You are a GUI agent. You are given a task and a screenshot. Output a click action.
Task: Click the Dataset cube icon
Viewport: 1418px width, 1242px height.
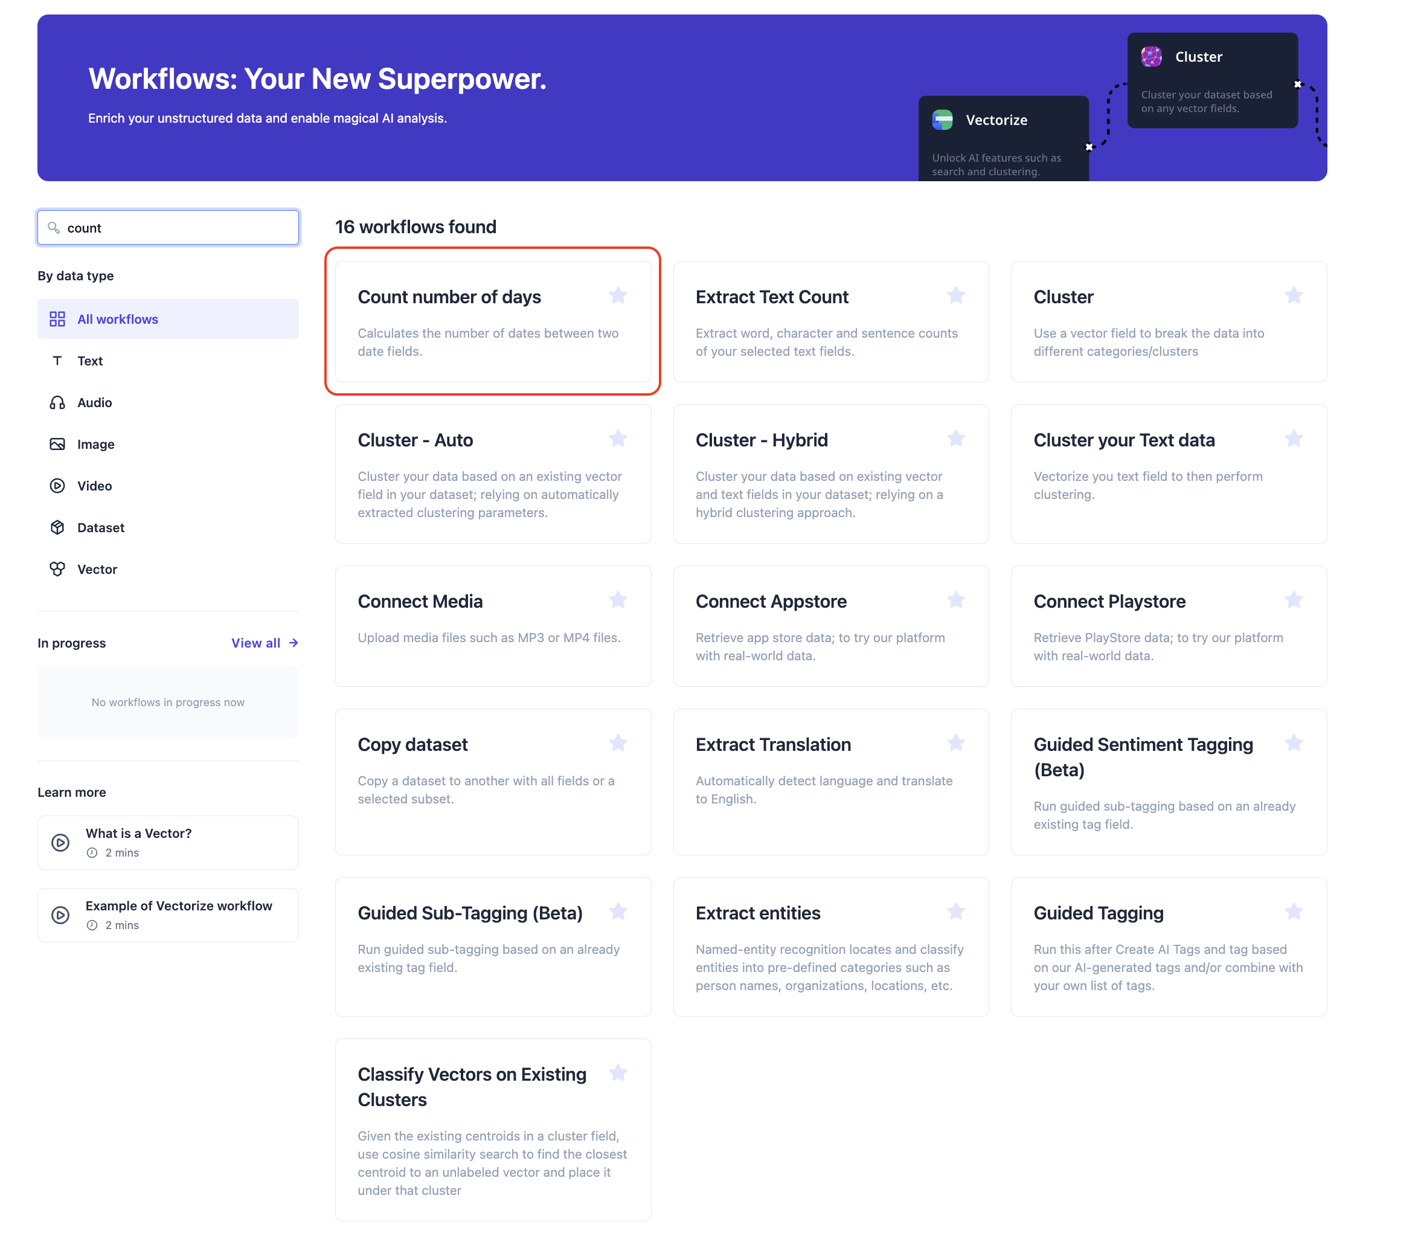[57, 527]
